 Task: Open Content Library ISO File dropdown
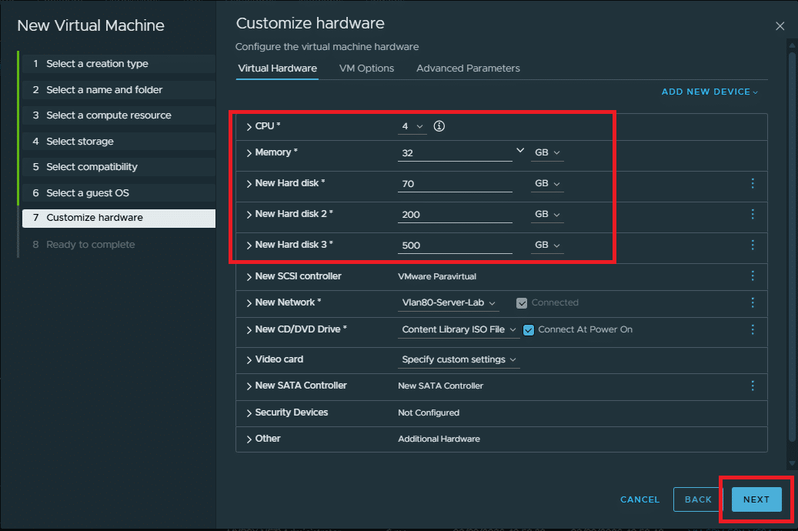(x=459, y=329)
